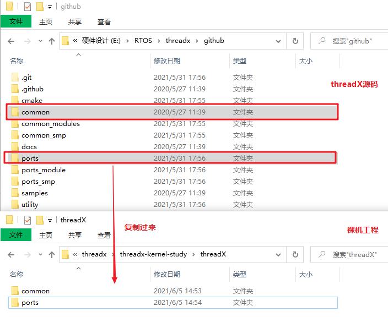Open the 查看 tab in github window
Viewport: 388px width, 317px height.
(104, 22)
